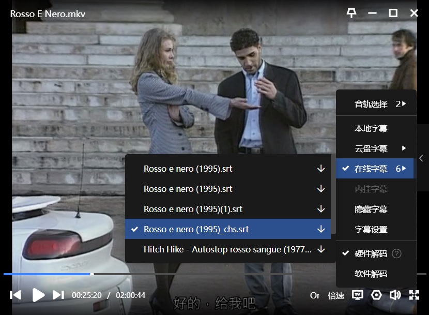
Task: Click the 倍速 playback speed button
Action: pyautogui.click(x=336, y=295)
